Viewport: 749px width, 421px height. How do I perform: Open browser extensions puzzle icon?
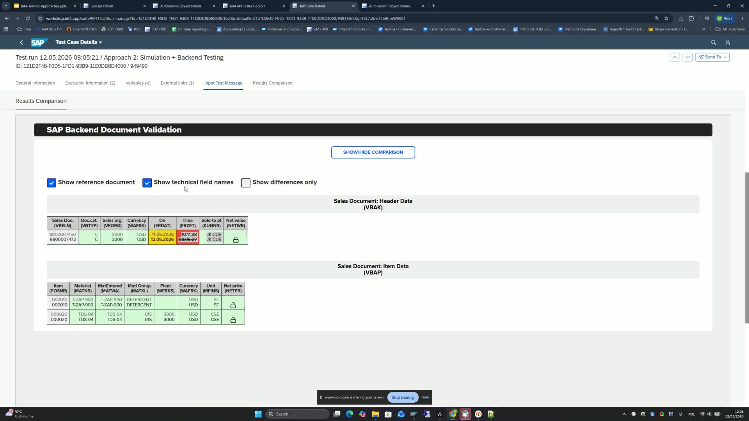(691, 18)
